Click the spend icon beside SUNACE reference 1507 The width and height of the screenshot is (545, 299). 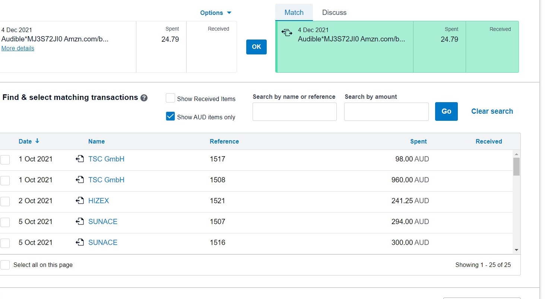[79, 222]
